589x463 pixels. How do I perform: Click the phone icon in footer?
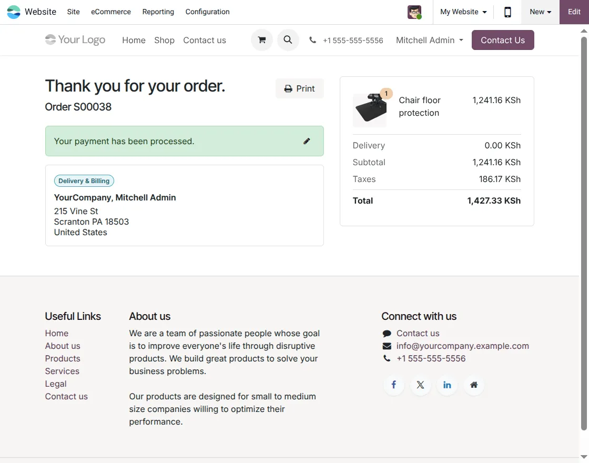[x=387, y=358]
